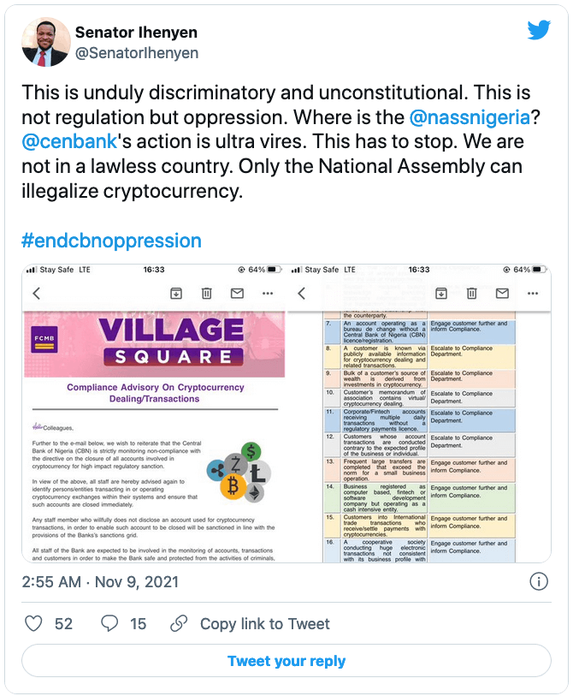Open the #endcbnoppression hashtag
573x696 pixels.
click(112, 241)
